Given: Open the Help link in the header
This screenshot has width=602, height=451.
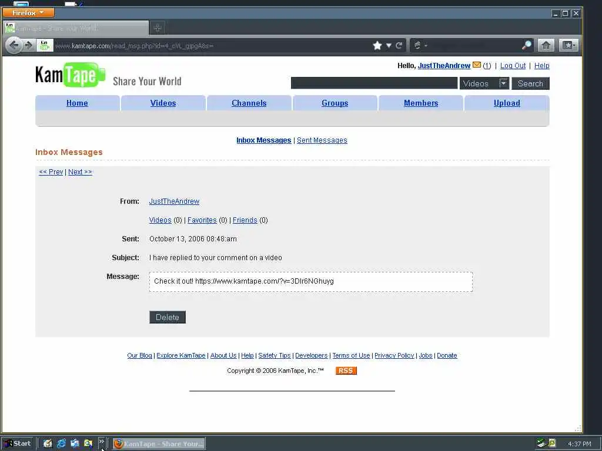Looking at the screenshot, I should click(541, 66).
